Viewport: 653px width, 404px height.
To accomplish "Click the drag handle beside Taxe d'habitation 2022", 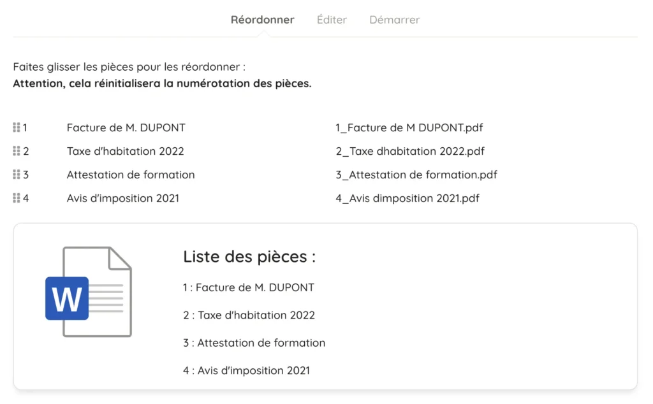I will (16, 151).
